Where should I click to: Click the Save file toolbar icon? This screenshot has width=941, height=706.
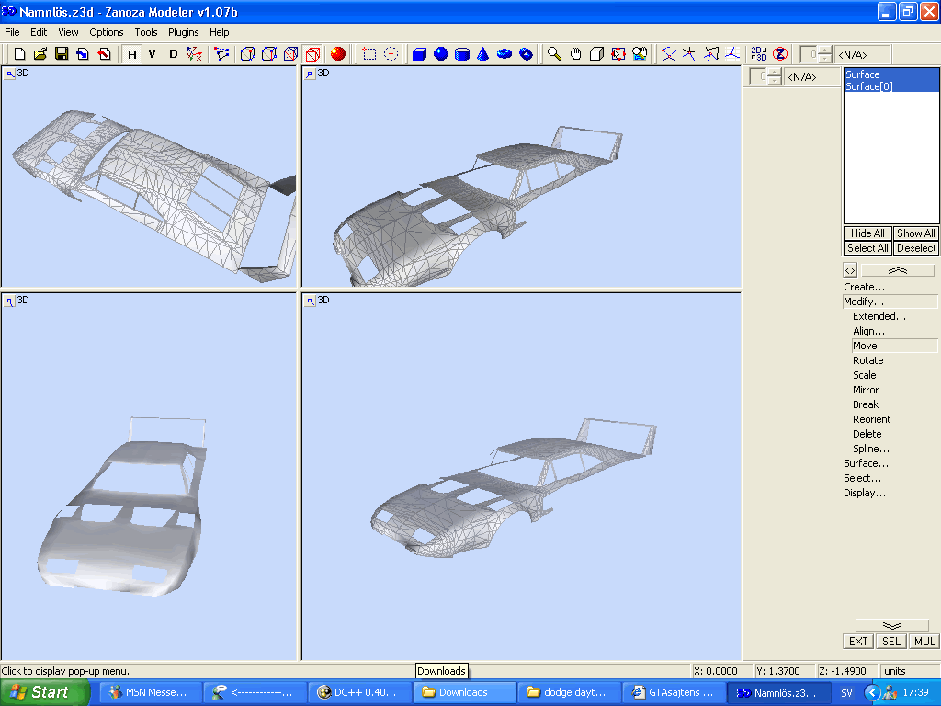62,54
